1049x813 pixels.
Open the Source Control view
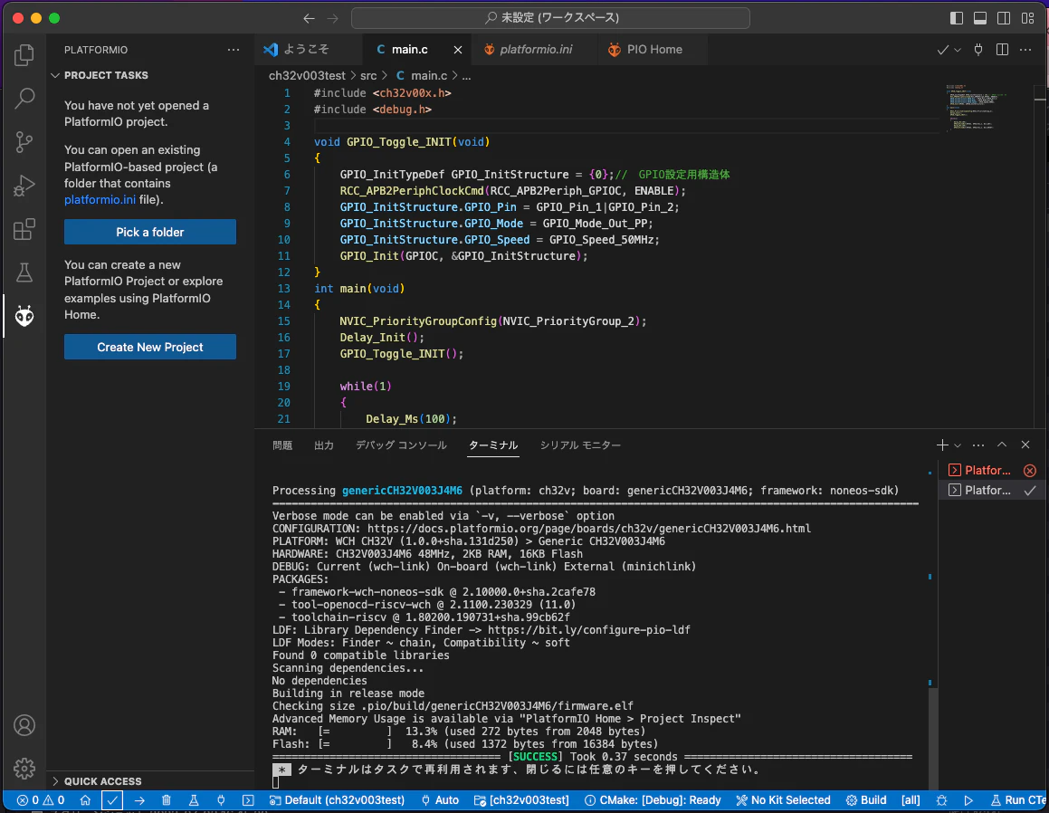pyautogui.click(x=24, y=142)
